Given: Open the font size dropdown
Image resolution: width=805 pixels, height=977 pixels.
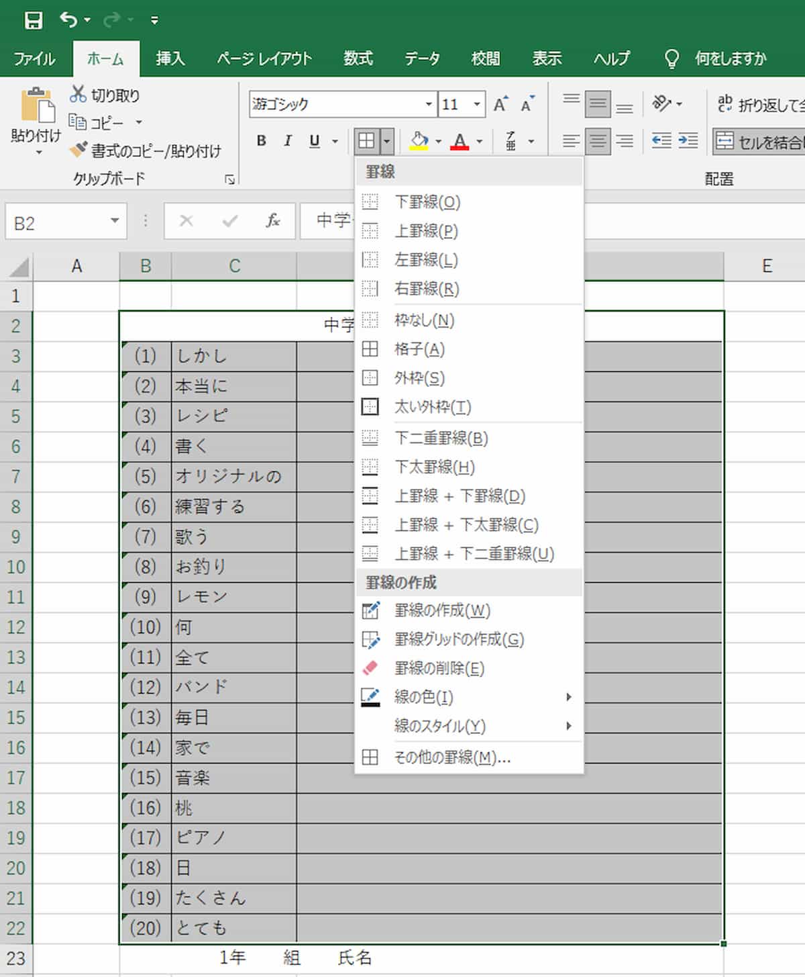Looking at the screenshot, I should point(478,105).
